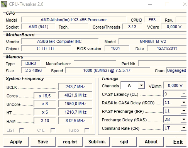Click the System Frequency group label
188x148 pixels.
pyautogui.click(x=25, y=78)
